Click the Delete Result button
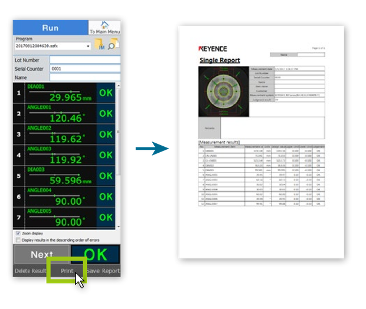The height and width of the screenshot is (309, 366). point(30,271)
